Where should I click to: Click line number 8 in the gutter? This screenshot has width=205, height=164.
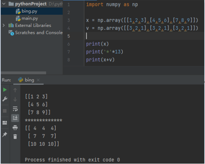click(x=68, y=60)
